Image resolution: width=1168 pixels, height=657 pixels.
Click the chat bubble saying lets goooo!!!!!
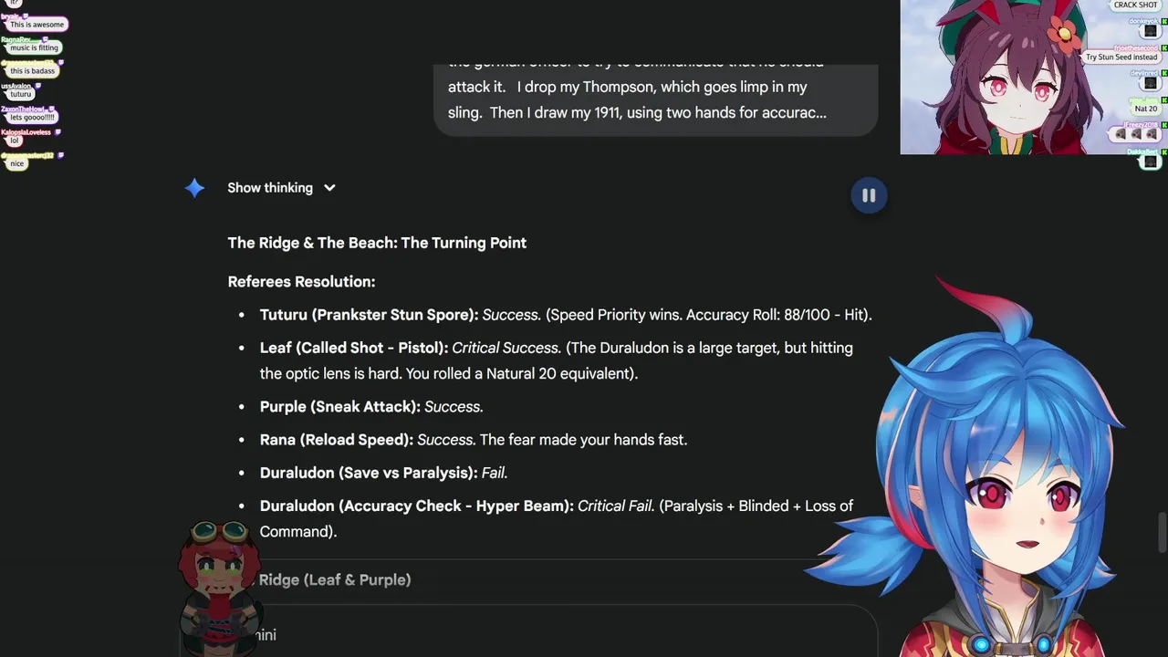click(33, 118)
